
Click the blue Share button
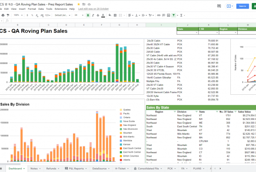(x=242, y=6)
